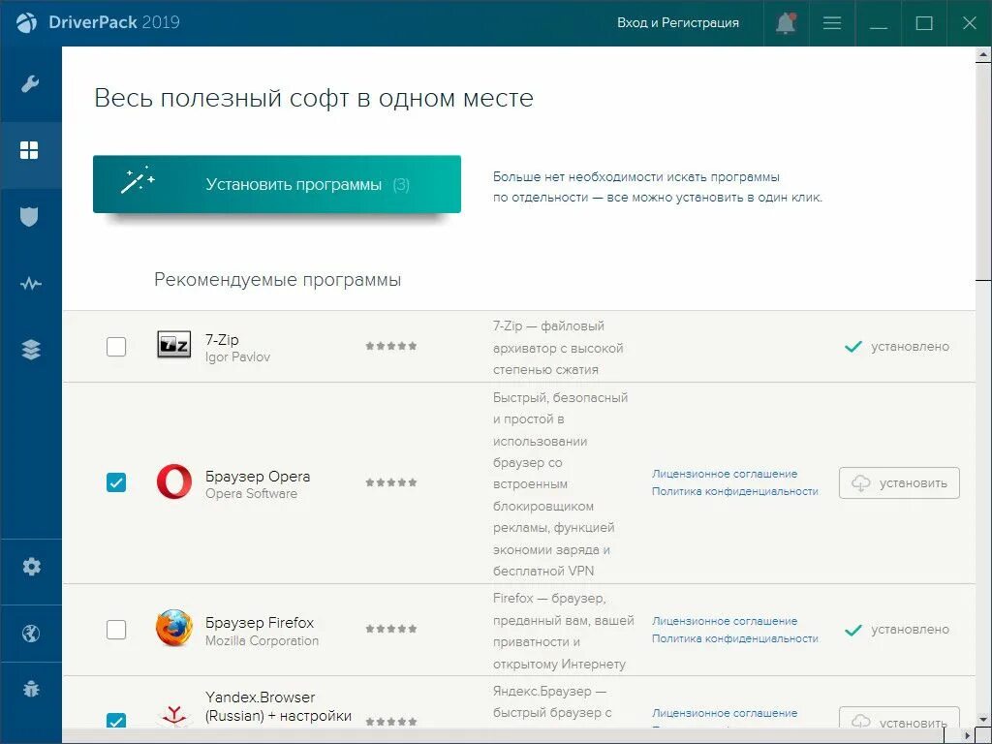
Task: Click Igor Pavlov author text
Action: 237,356
